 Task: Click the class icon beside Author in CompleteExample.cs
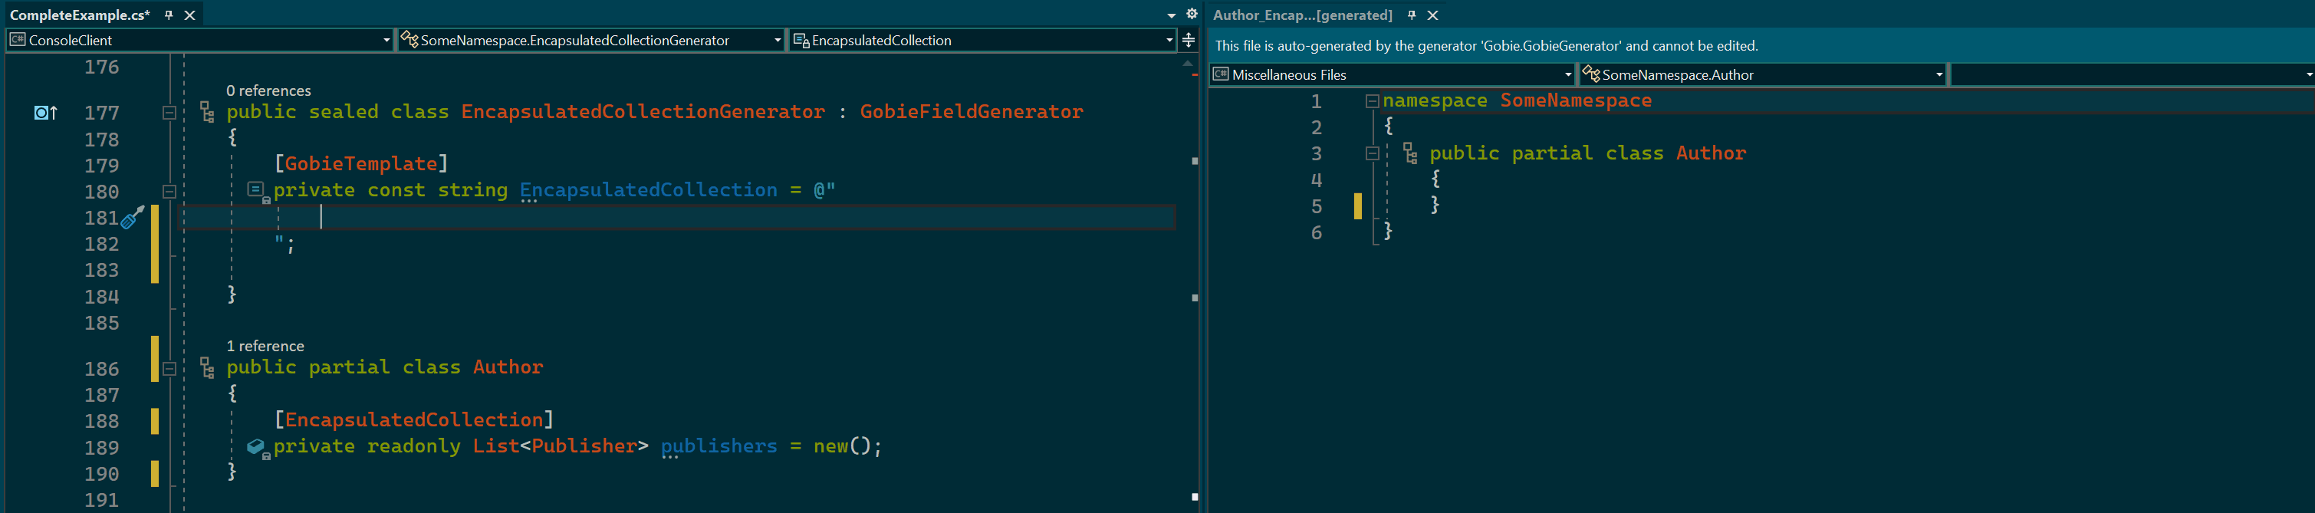coord(208,367)
